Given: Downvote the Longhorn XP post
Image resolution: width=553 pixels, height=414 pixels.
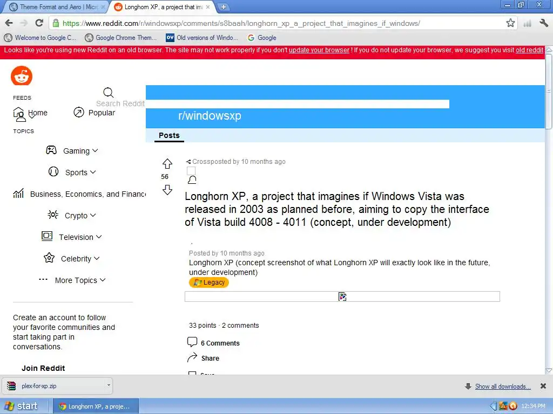Looking at the screenshot, I should (167, 190).
